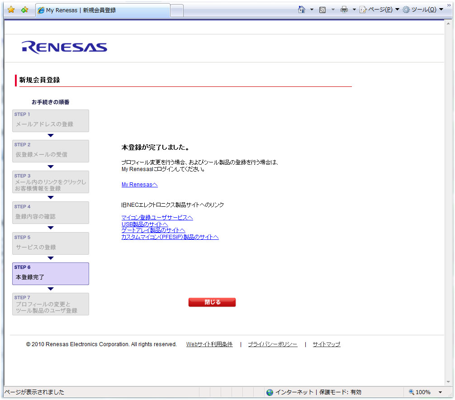Click the Print icon

tap(344, 10)
